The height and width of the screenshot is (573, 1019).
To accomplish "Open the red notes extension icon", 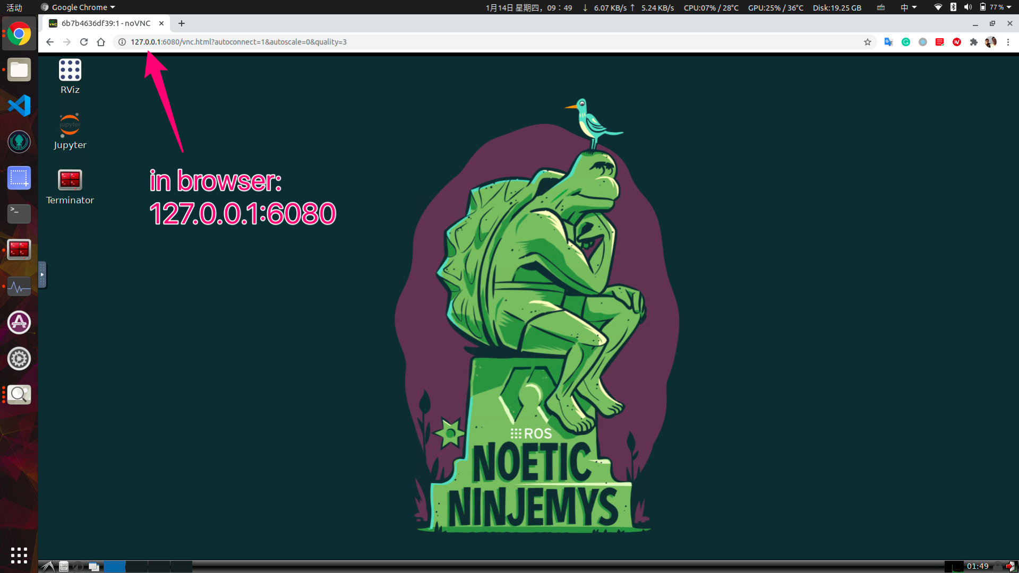I will pyautogui.click(x=940, y=42).
